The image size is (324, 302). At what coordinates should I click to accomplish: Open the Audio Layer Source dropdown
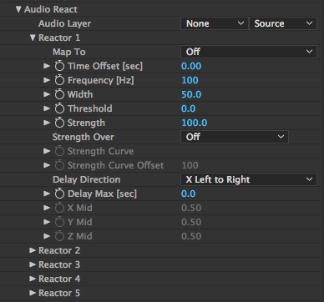pyautogui.click(x=283, y=23)
